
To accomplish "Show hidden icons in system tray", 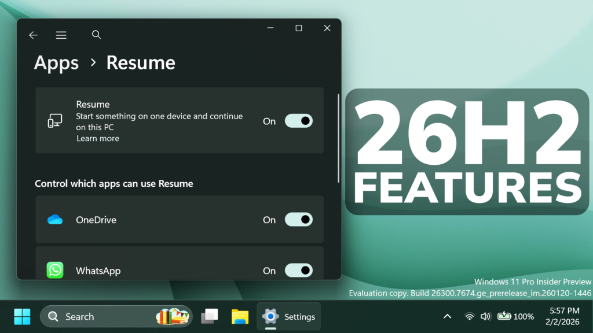I will pos(447,317).
